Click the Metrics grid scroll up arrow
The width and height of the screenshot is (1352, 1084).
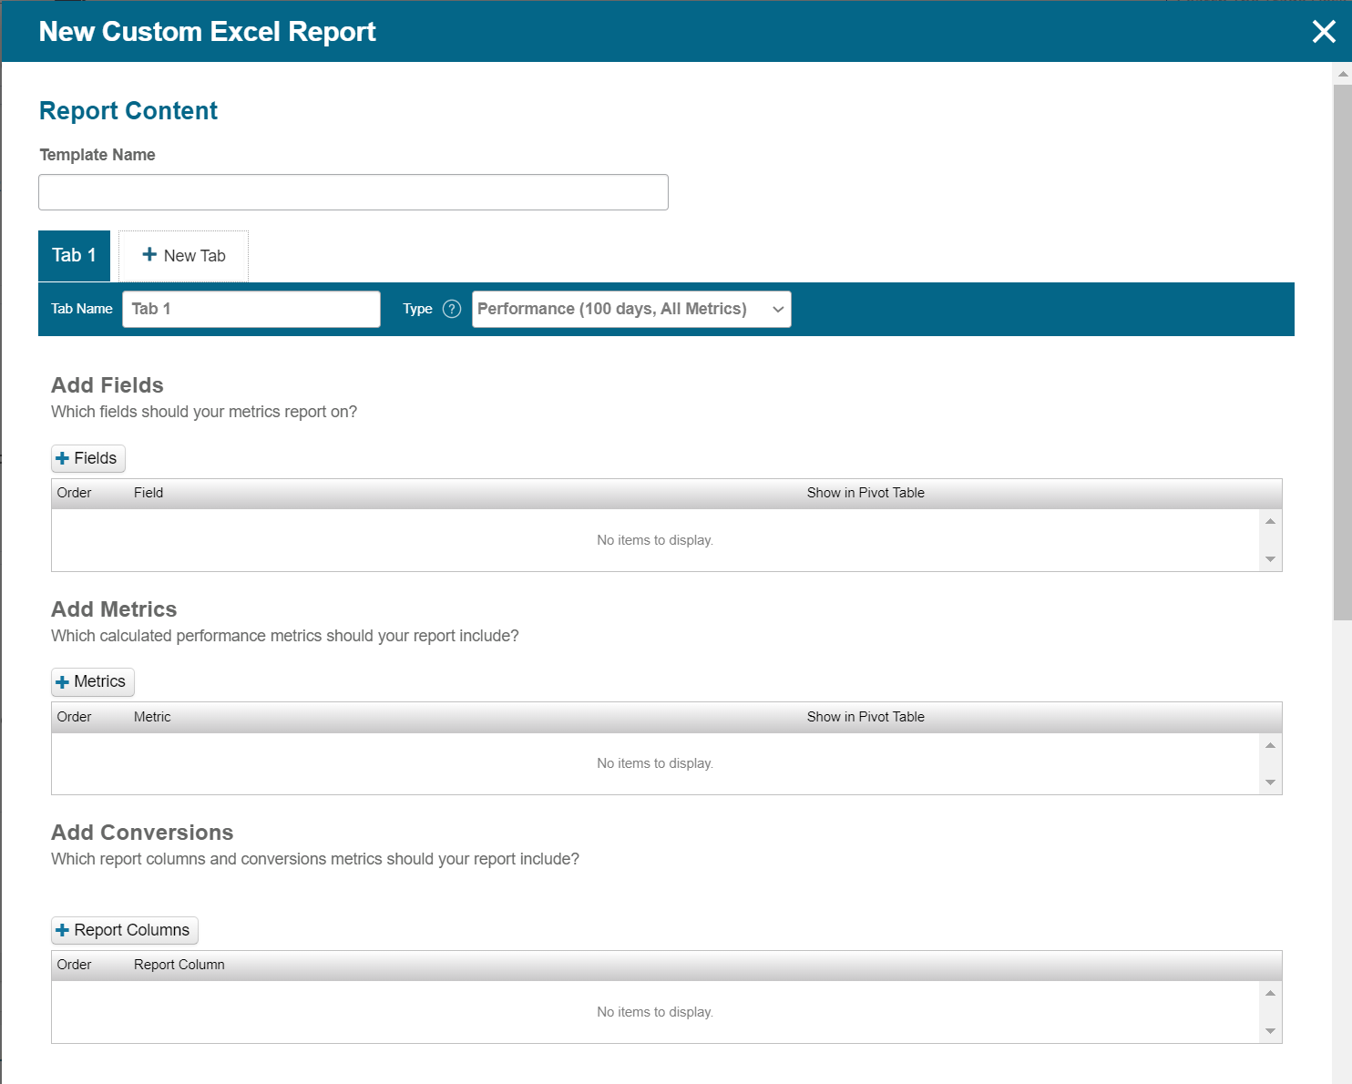[1270, 745]
